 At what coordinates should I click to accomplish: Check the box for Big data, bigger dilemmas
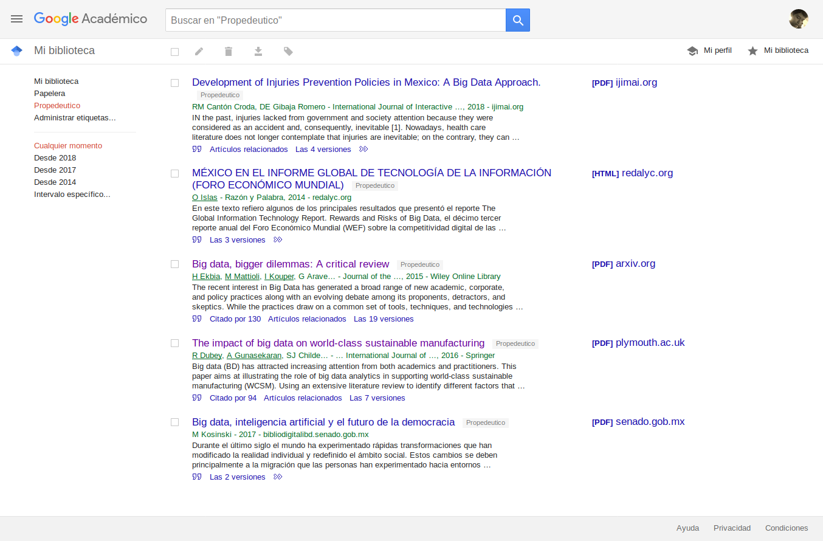[x=175, y=264]
